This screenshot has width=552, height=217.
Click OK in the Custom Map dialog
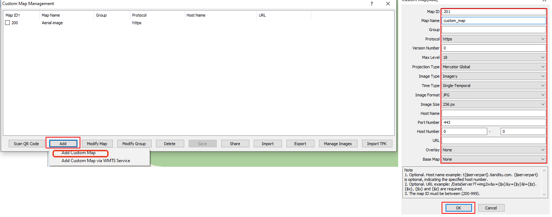click(x=458, y=208)
